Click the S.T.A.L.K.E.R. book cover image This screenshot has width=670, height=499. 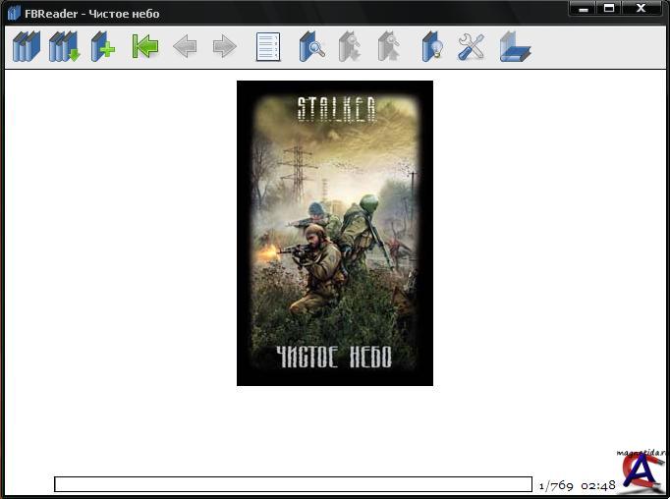(334, 233)
